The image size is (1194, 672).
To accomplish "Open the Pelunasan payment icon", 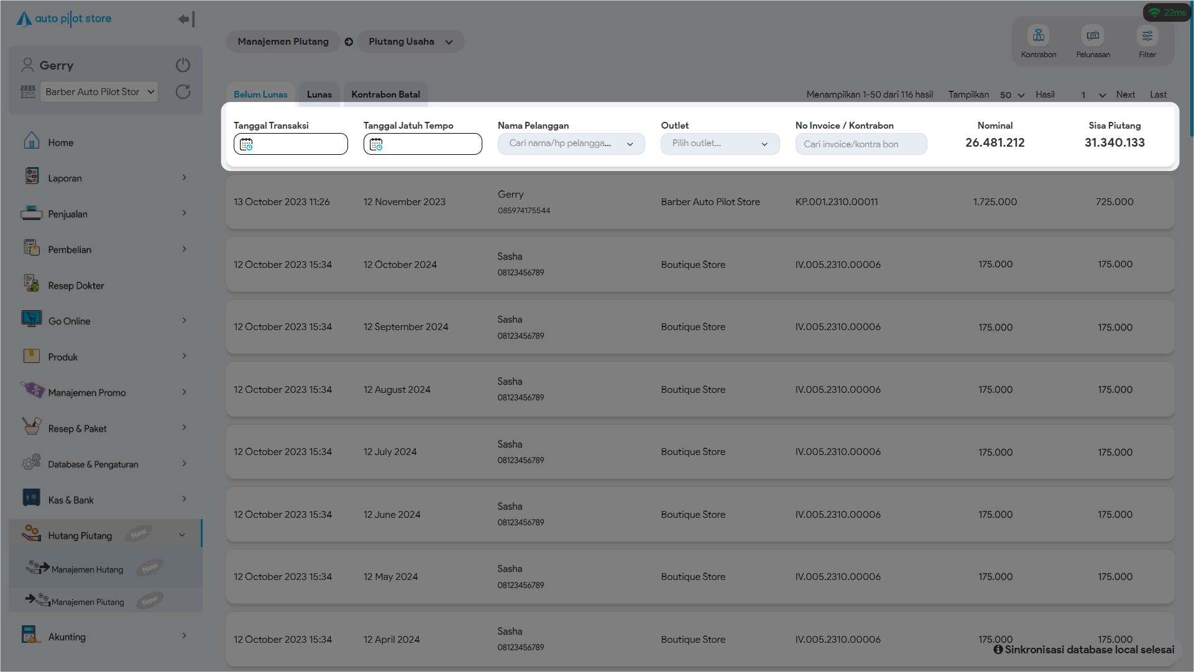I will click(1093, 36).
